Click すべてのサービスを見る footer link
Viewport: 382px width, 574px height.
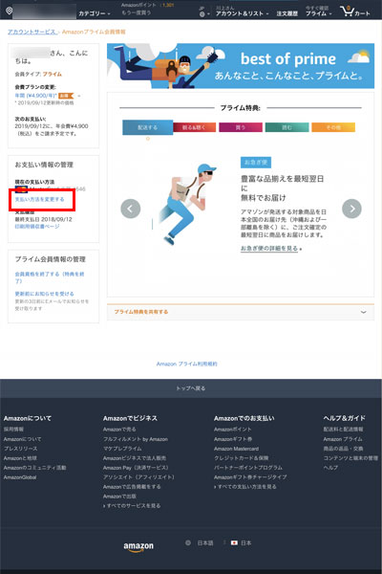click(134, 505)
